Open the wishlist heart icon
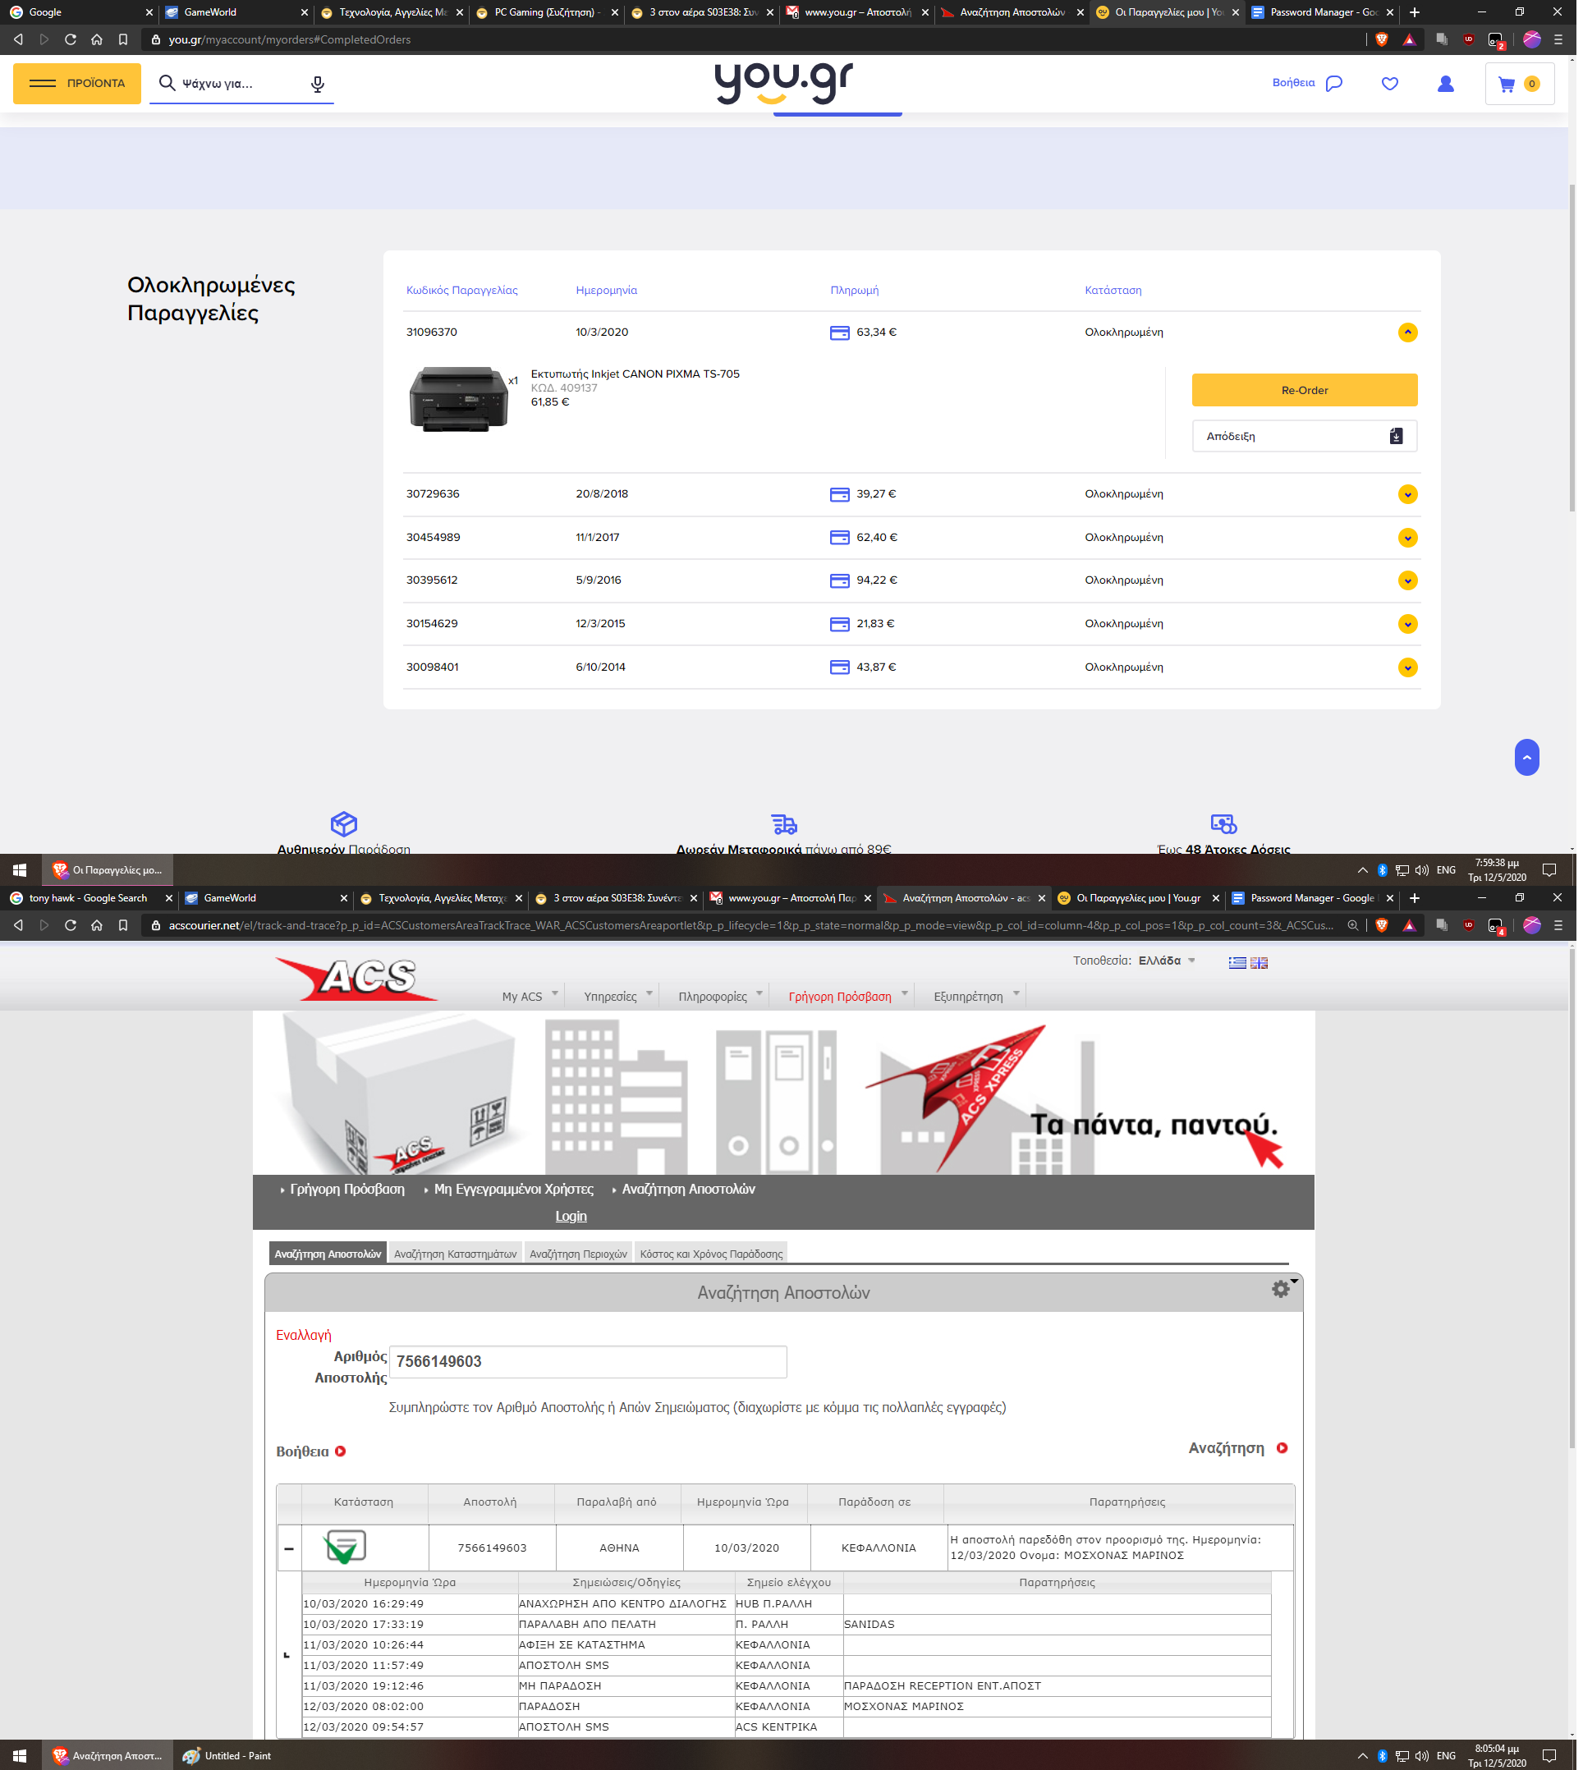Screen dimensions: 1583x1770 click(x=1390, y=84)
